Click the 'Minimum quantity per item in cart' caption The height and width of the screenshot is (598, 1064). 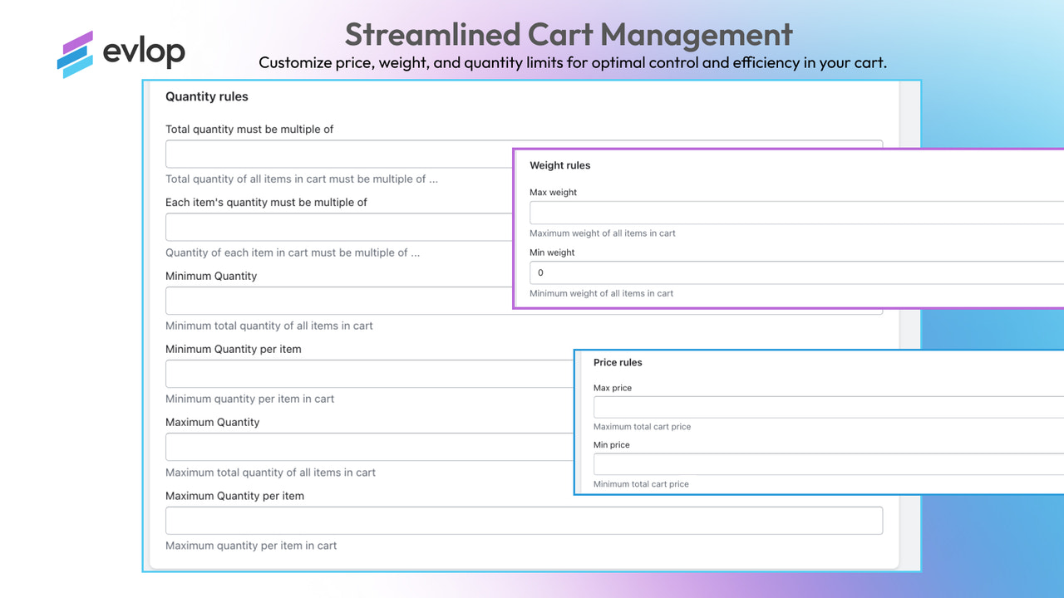coord(250,399)
